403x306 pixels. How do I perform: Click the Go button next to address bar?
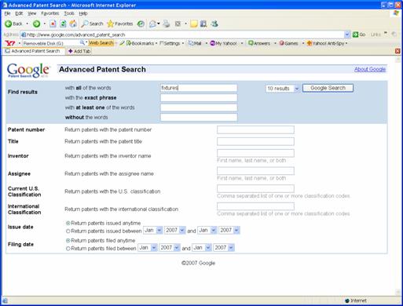(x=359, y=35)
